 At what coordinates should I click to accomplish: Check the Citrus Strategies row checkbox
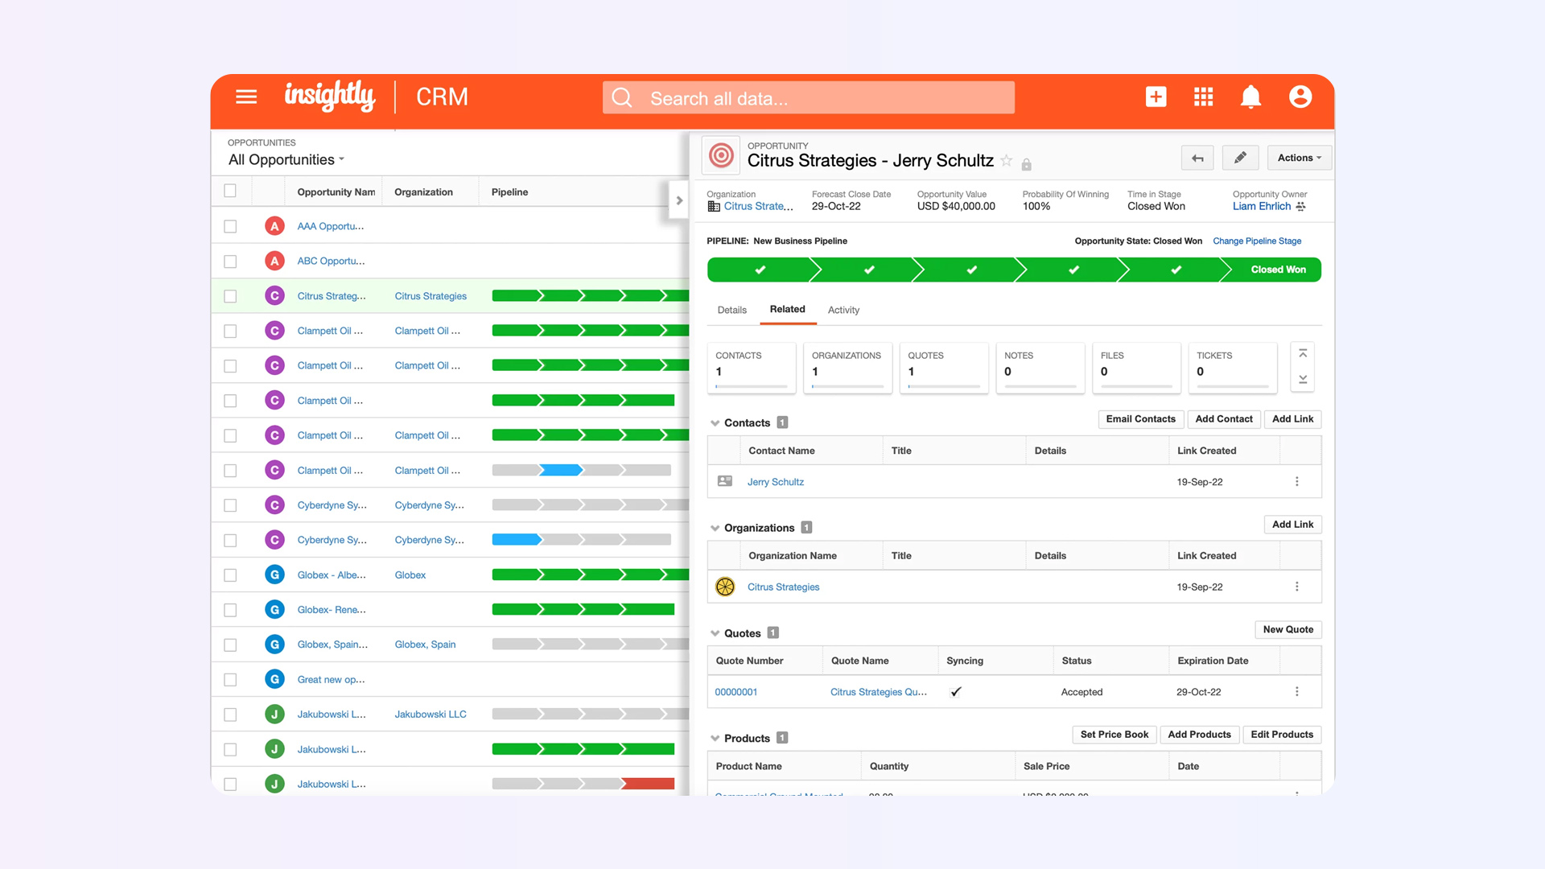click(x=230, y=296)
